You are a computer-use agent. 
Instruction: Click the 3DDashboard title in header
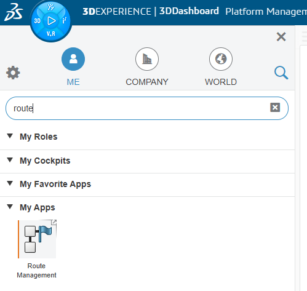(x=189, y=11)
